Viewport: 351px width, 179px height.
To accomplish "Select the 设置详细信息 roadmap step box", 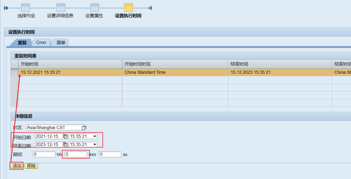I will (x=61, y=7).
